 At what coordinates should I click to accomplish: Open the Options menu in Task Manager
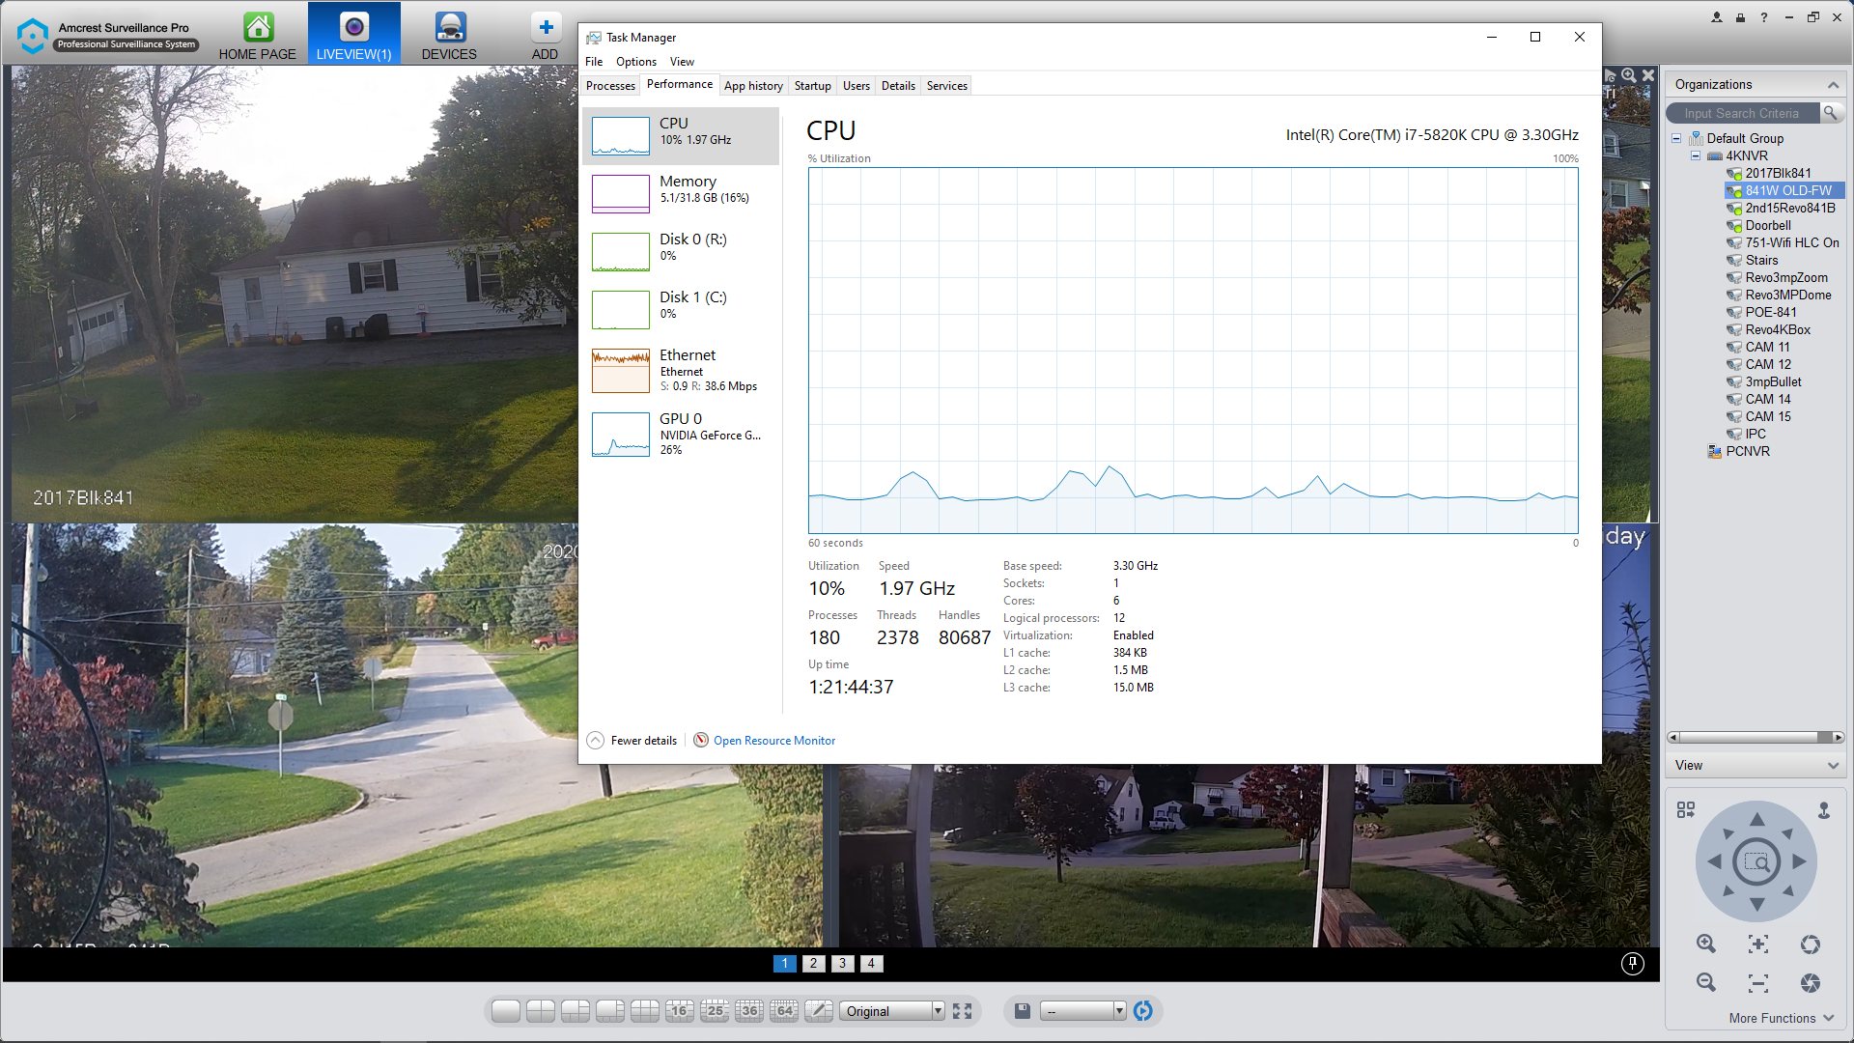coord(635,62)
